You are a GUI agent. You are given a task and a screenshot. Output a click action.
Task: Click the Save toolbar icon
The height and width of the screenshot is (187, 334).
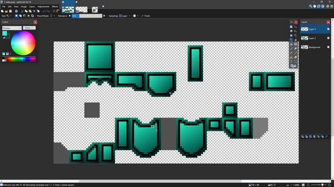point(10,11)
